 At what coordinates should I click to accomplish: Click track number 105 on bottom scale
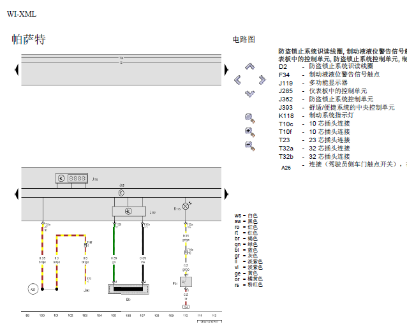(x=114, y=316)
